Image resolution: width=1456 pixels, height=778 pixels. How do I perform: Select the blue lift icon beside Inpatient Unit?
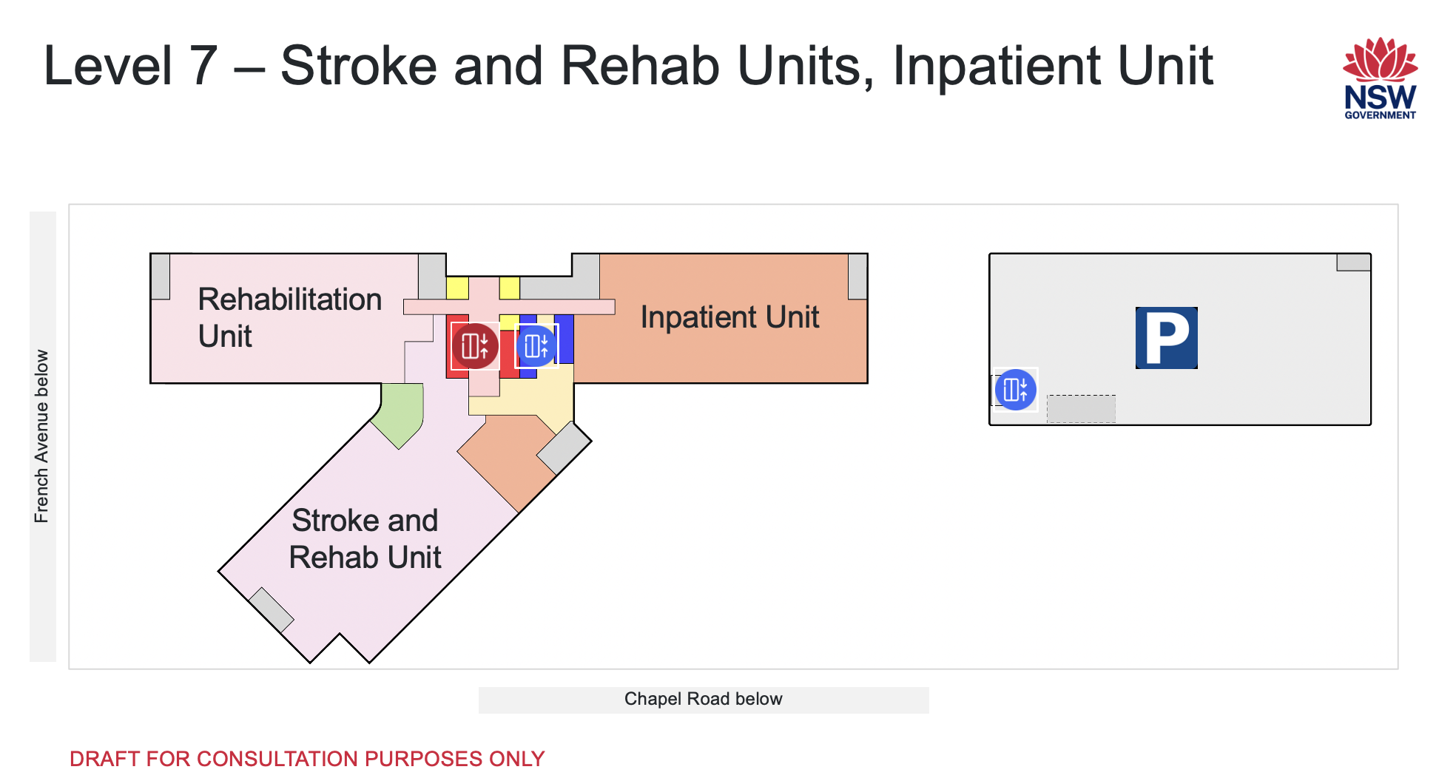coord(536,345)
